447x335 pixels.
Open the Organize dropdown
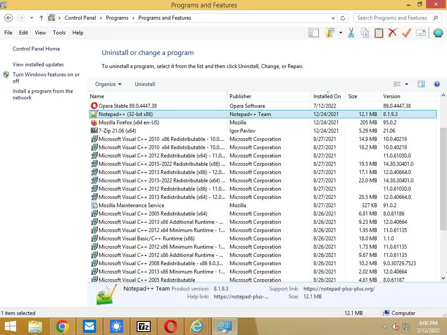(108, 84)
